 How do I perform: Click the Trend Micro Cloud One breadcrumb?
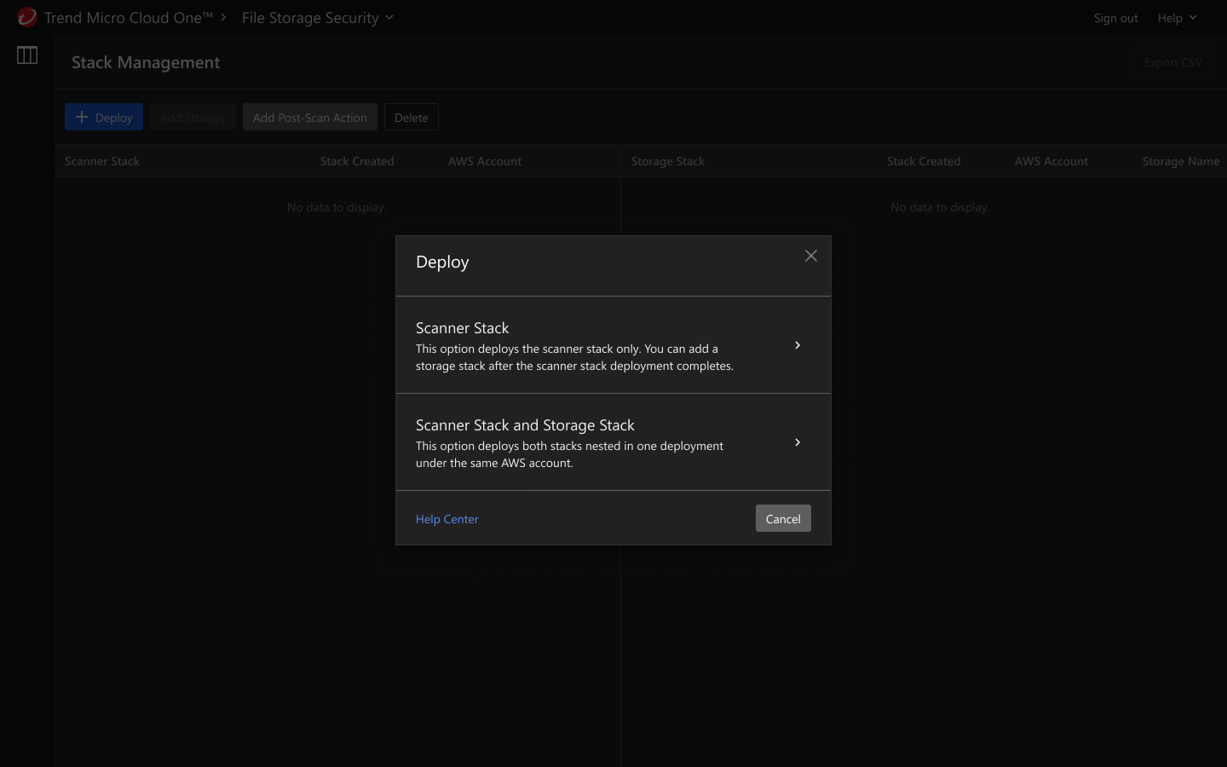point(128,18)
